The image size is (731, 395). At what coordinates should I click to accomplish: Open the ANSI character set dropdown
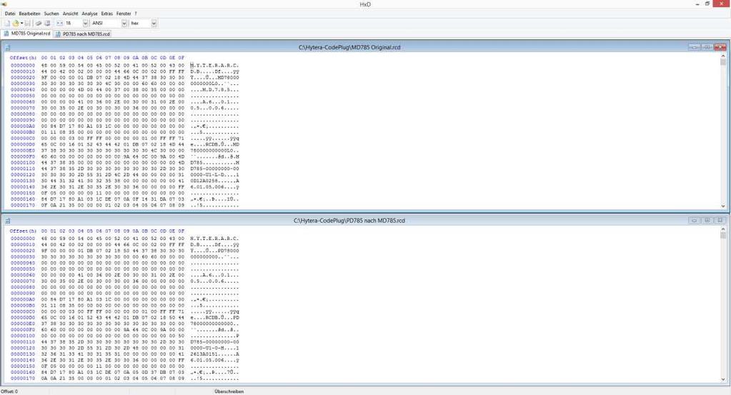coord(124,23)
